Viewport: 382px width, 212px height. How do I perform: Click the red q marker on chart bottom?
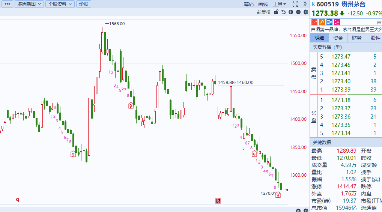18,200
